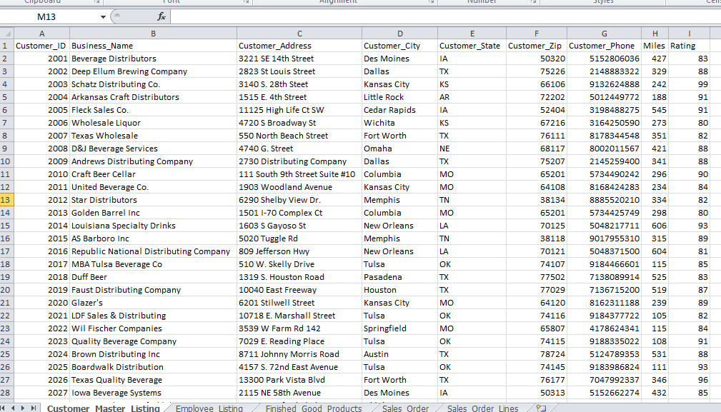Click the Customer_Zip header cell
The height and width of the screenshot is (412, 721).
(537, 46)
